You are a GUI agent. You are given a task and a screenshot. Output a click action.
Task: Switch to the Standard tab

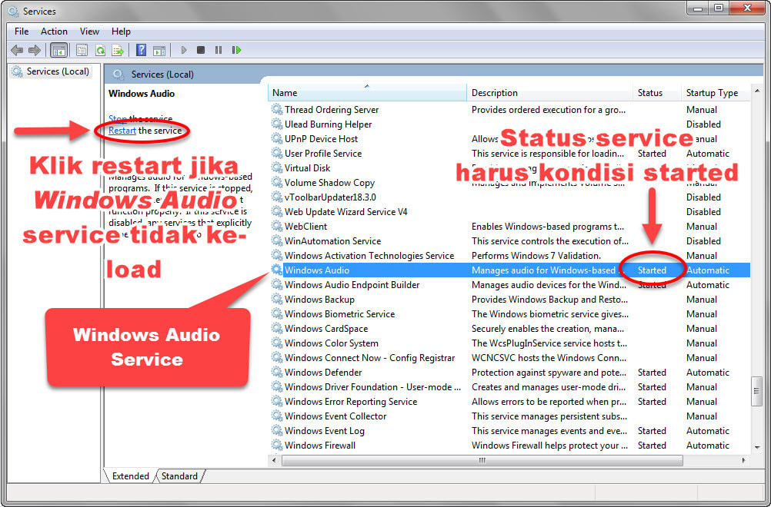point(179,476)
